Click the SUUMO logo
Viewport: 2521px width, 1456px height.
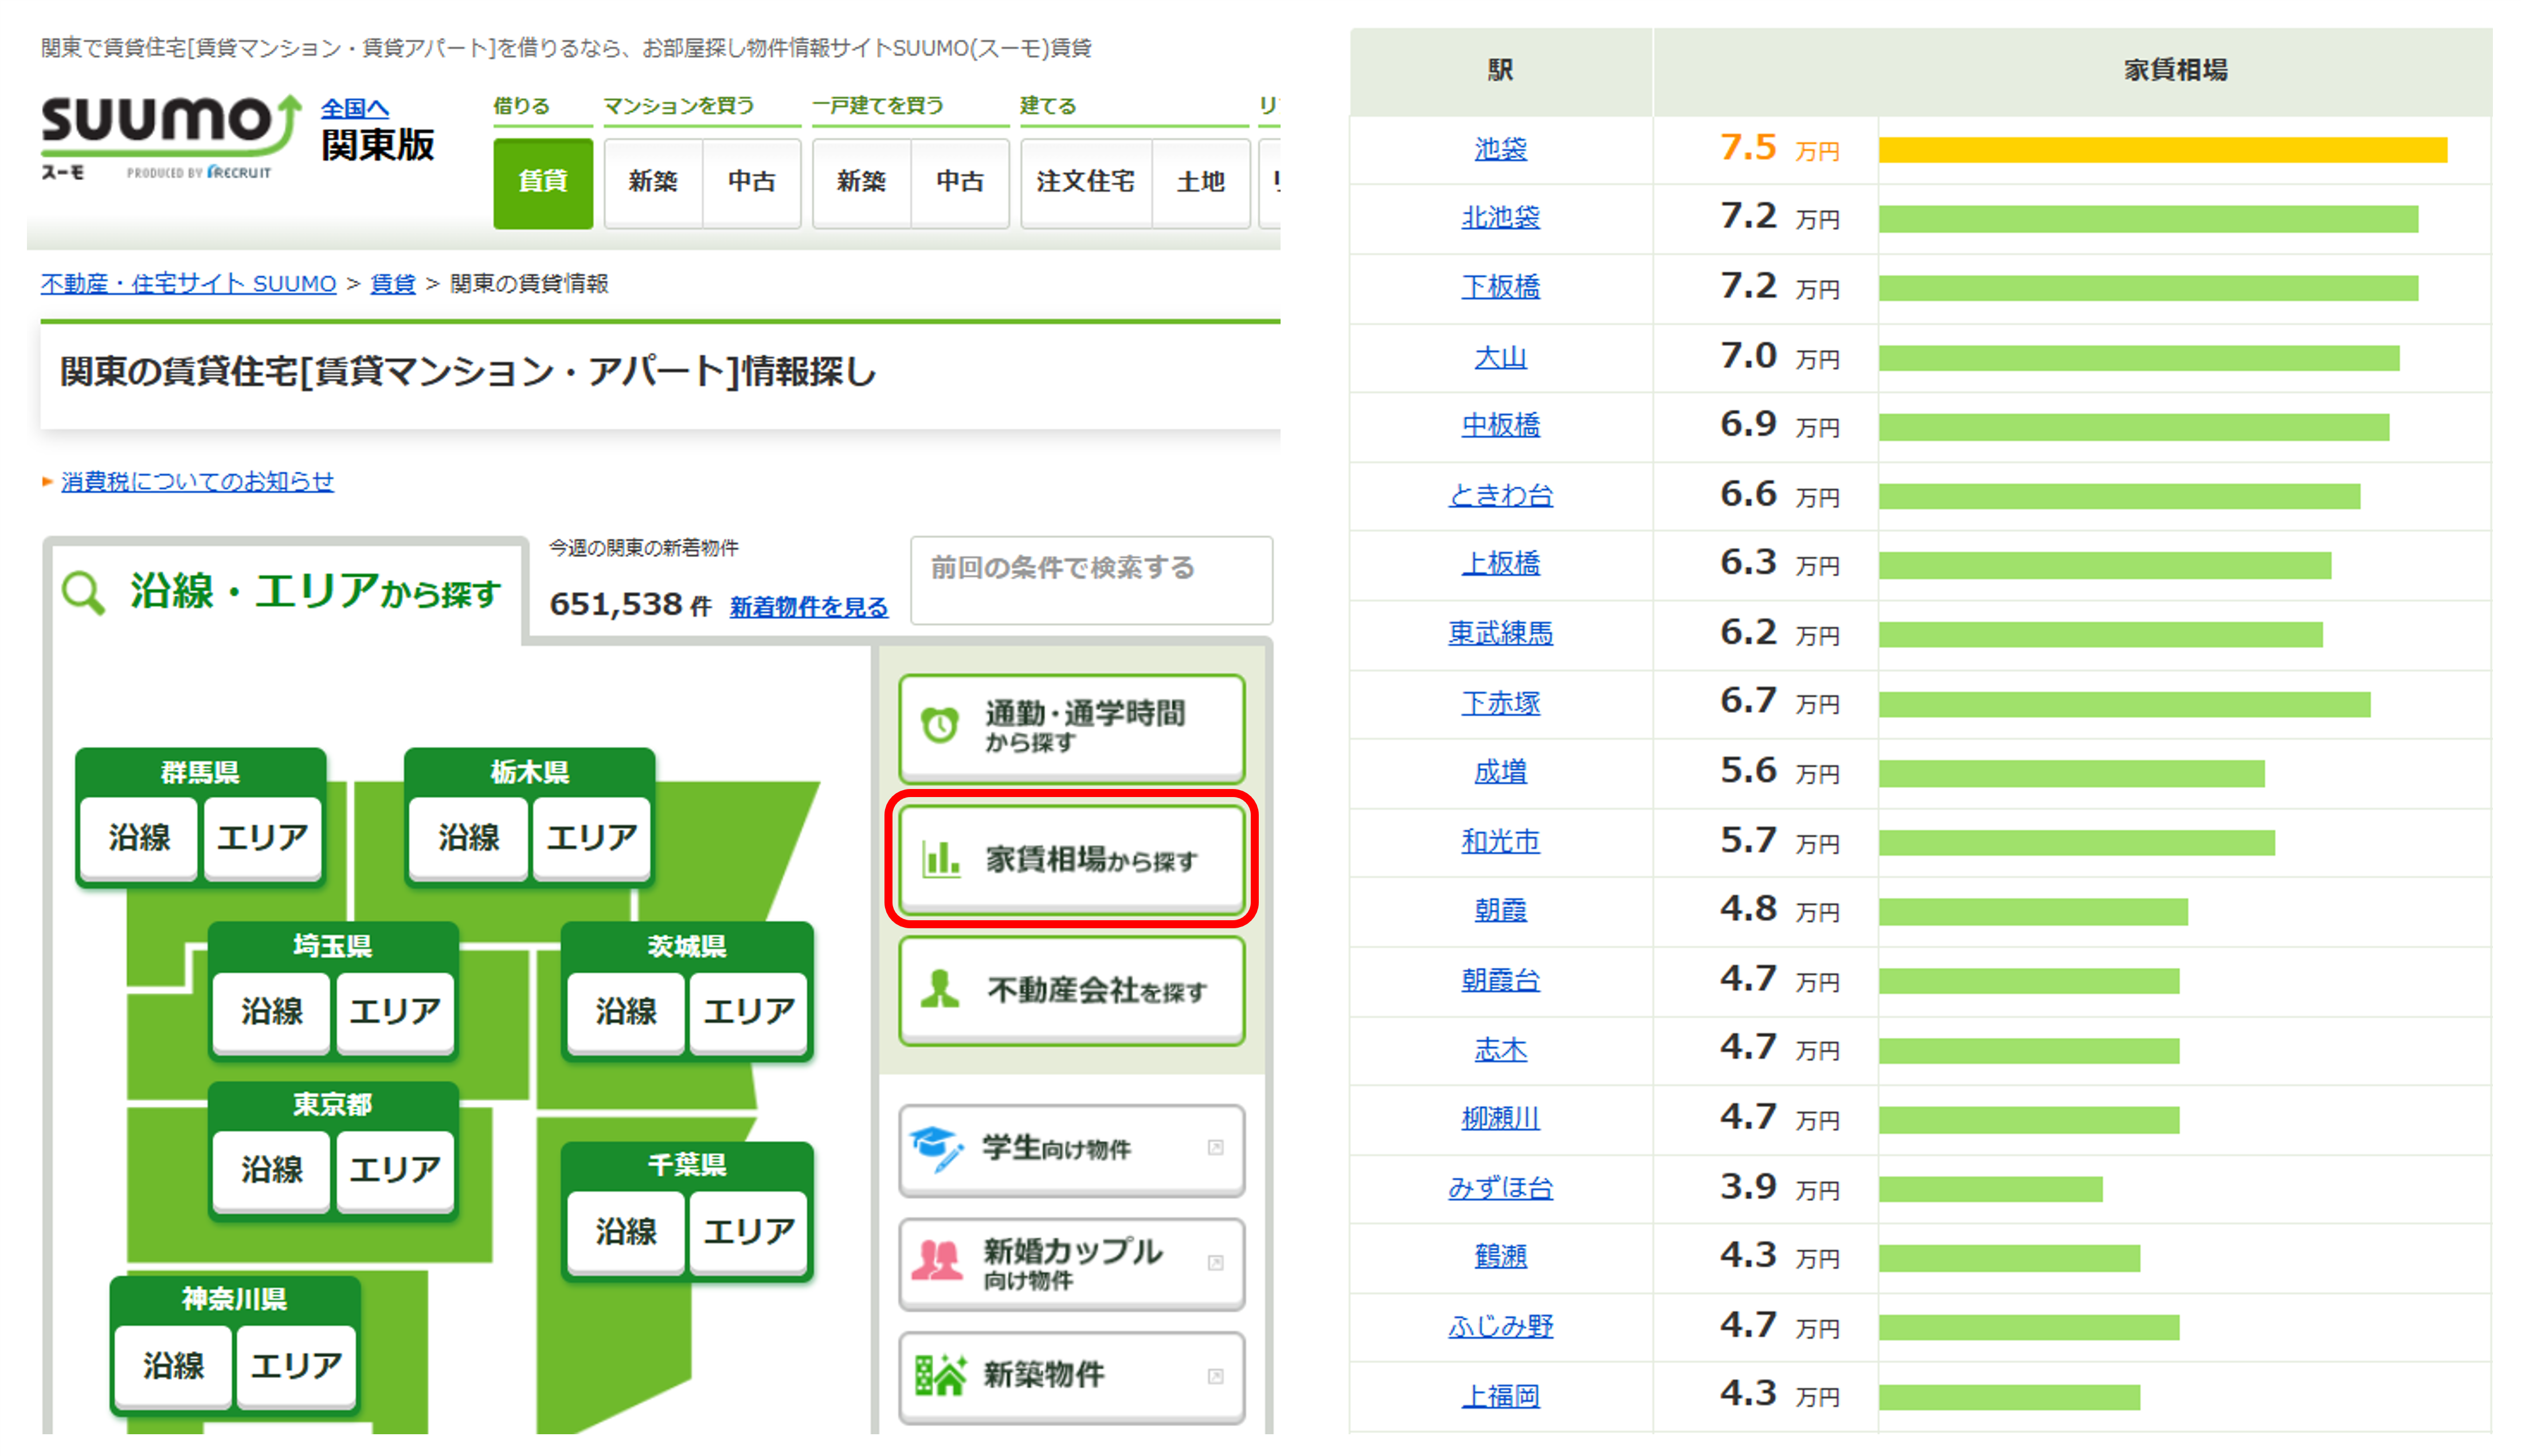pyautogui.click(x=171, y=138)
